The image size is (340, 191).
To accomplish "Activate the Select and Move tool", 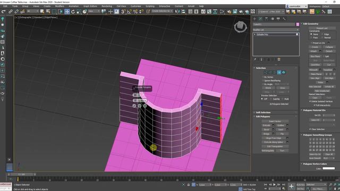I will point(67,12).
